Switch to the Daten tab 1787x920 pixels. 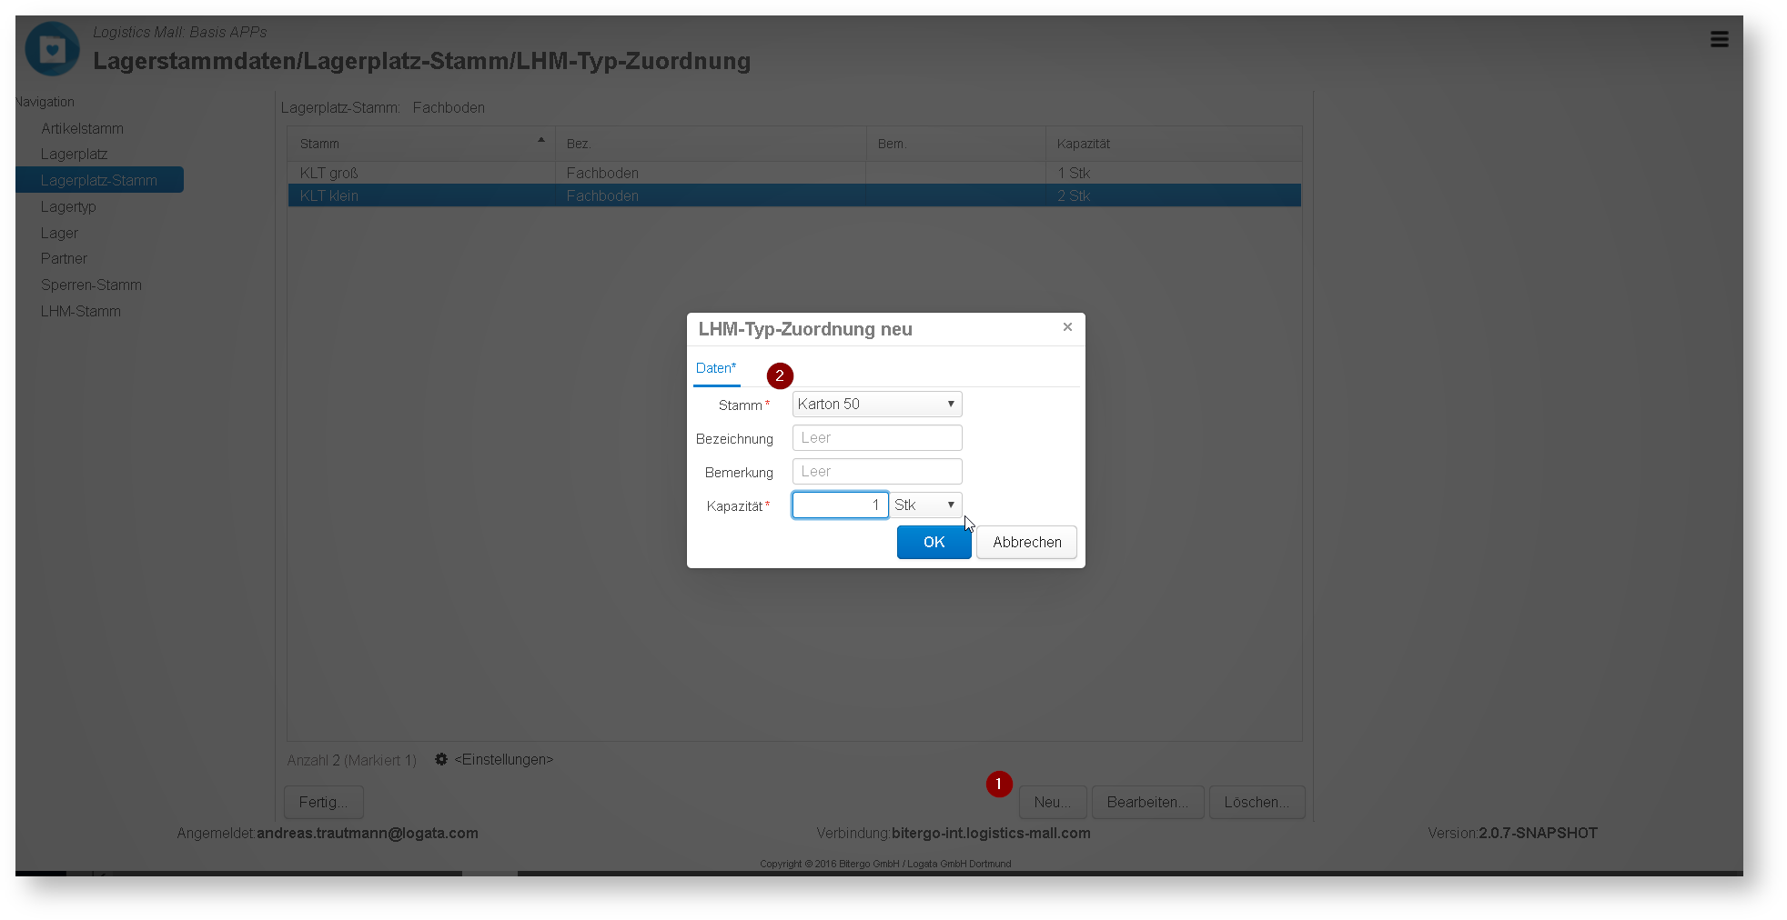(x=716, y=368)
